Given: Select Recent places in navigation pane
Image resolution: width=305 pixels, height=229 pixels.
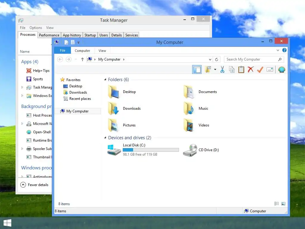Looking at the screenshot, I should tap(80, 99).
